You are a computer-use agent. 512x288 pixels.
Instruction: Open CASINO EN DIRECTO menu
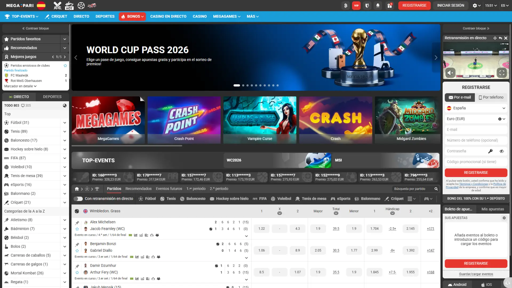coord(168,17)
